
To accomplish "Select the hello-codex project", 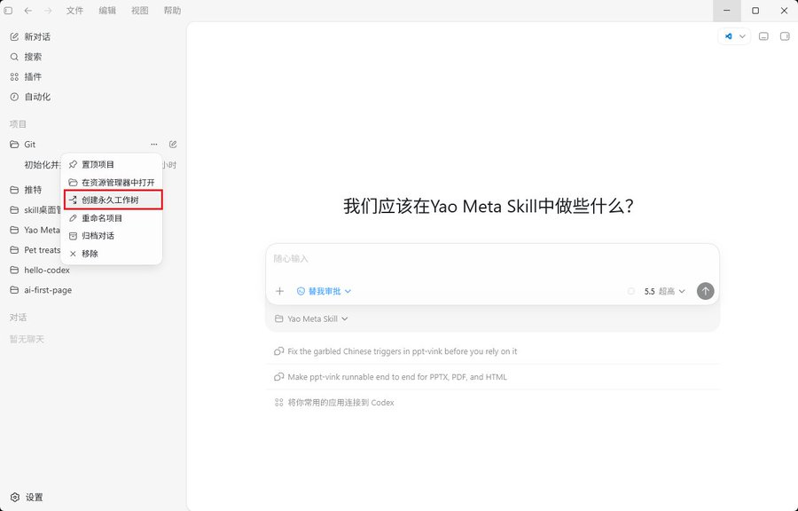I will pos(47,271).
